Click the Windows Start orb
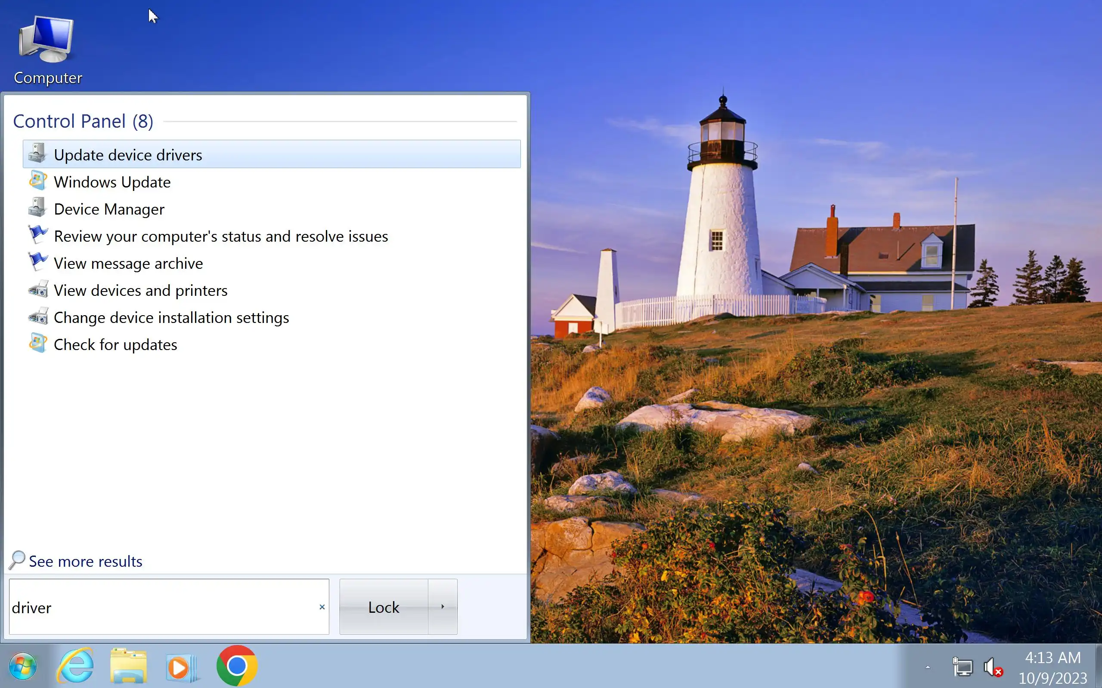The width and height of the screenshot is (1102, 688). [x=23, y=666]
